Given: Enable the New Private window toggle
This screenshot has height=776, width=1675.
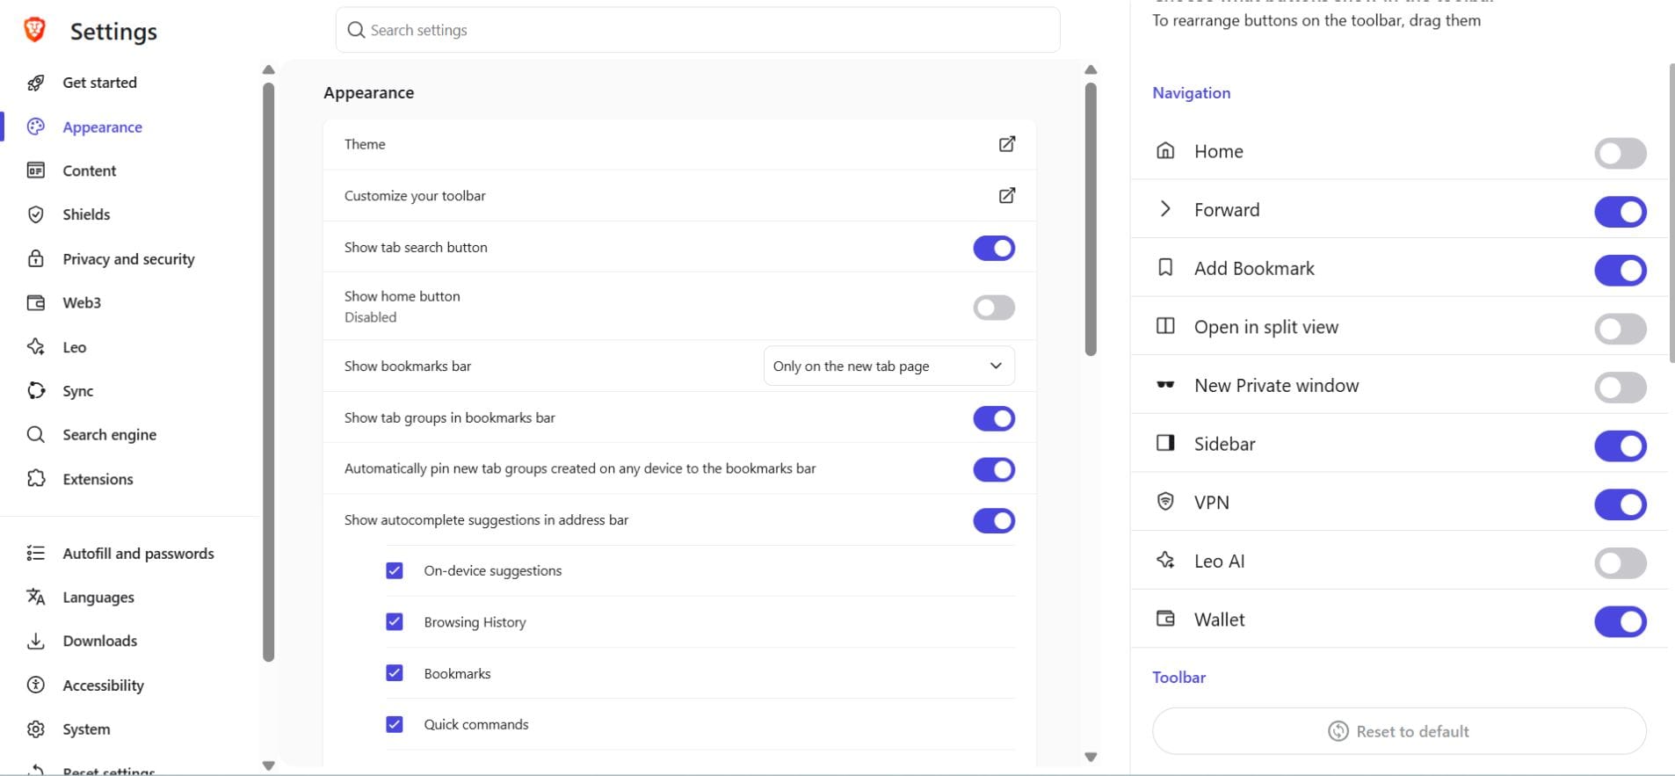Looking at the screenshot, I should pos(1621,388).
